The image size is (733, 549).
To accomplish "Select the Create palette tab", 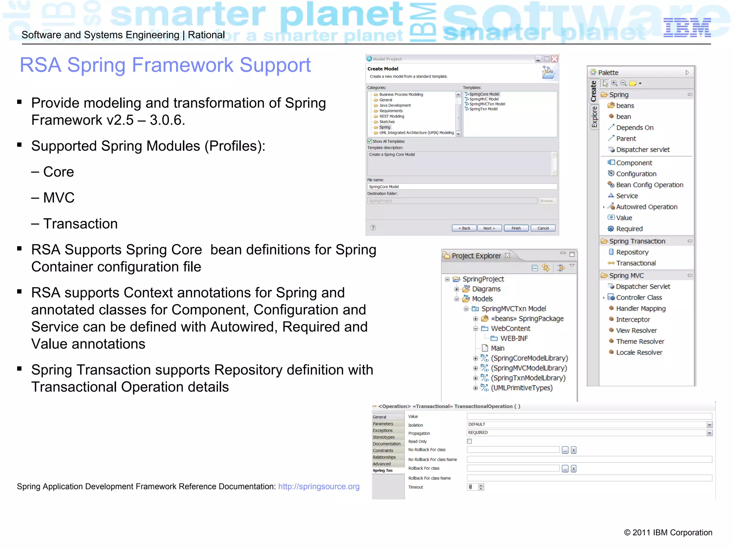I will (594, 91).
